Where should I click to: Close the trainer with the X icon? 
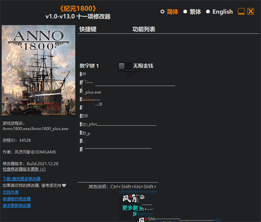(251, 11)
